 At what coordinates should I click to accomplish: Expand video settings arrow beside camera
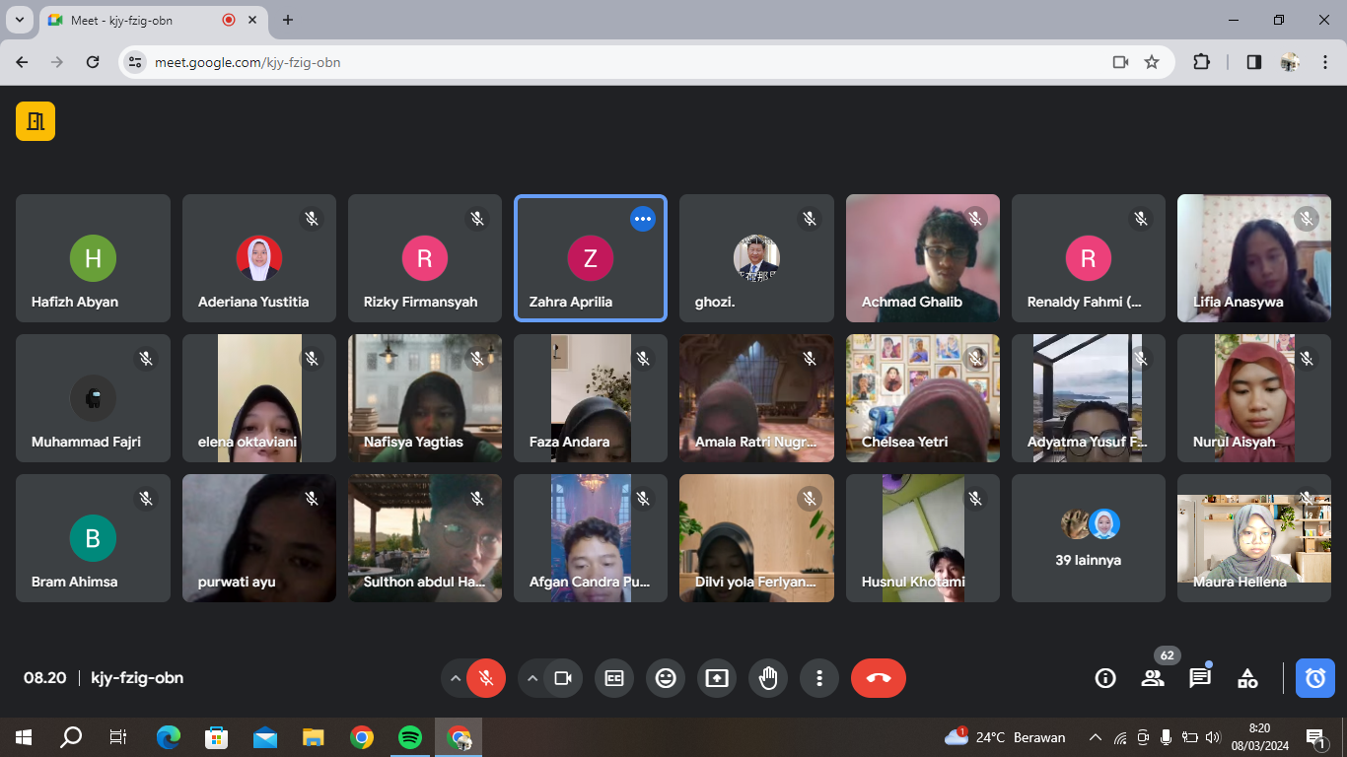(x=532, y=678)
